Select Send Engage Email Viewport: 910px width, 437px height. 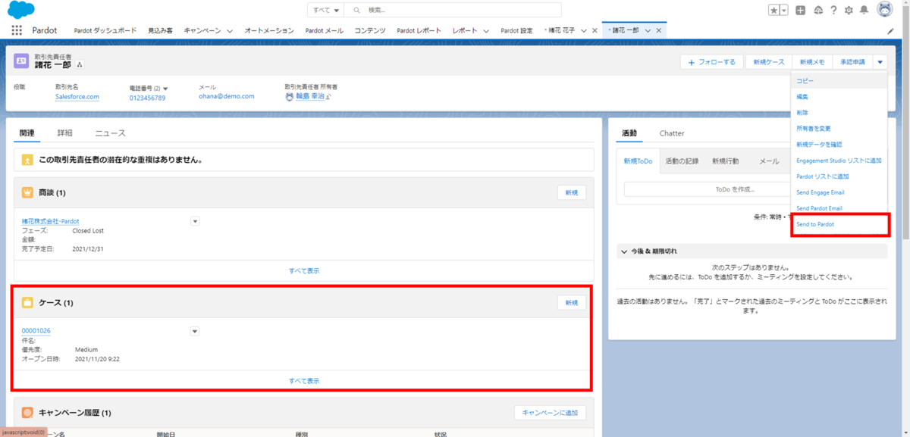(x=838, y=192)
